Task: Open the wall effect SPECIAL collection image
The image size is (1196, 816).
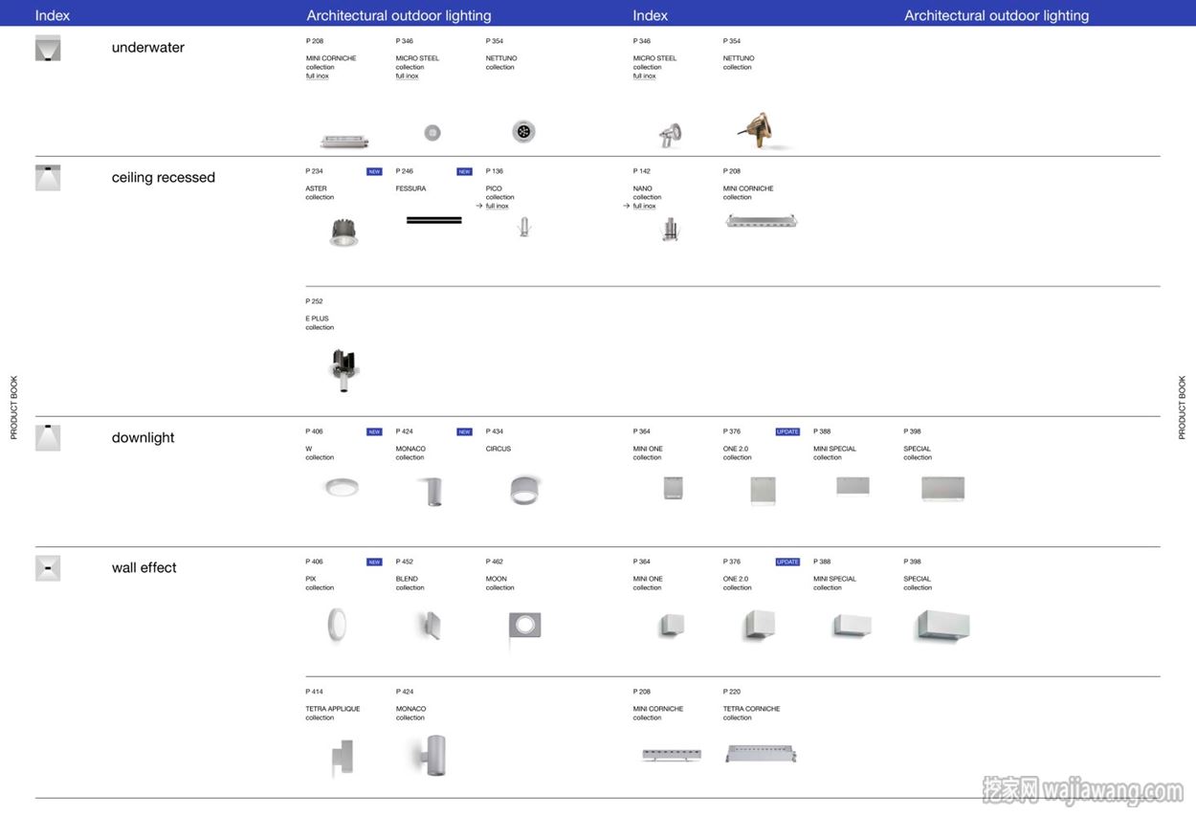Action: 942,627
